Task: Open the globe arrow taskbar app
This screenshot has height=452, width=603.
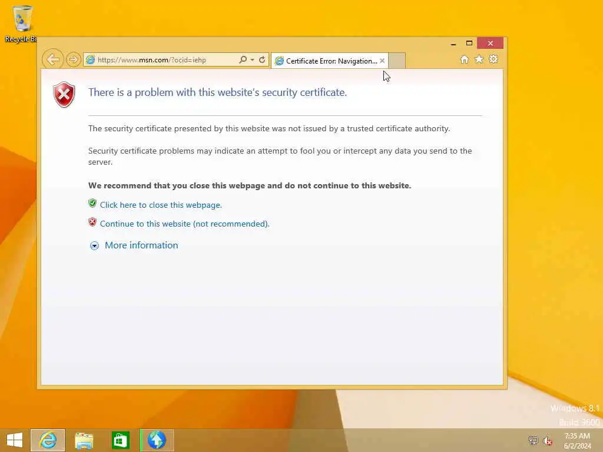Action: (x=157, y=440)
